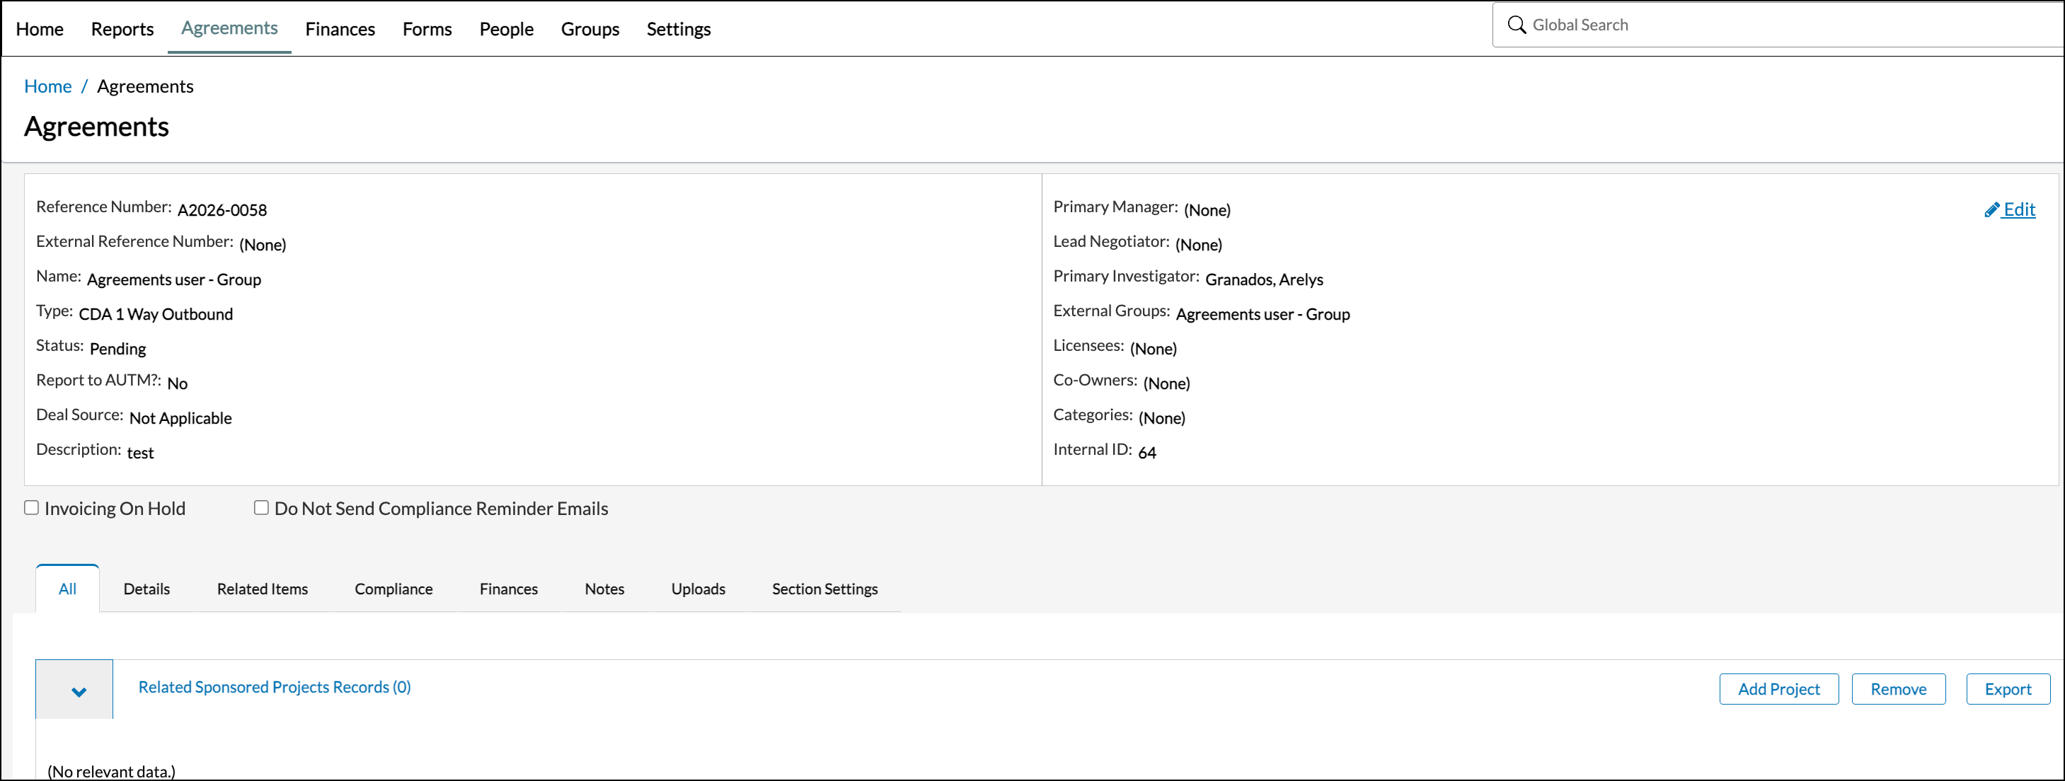Click the Name value Agreements user - Group

(174, 279)
